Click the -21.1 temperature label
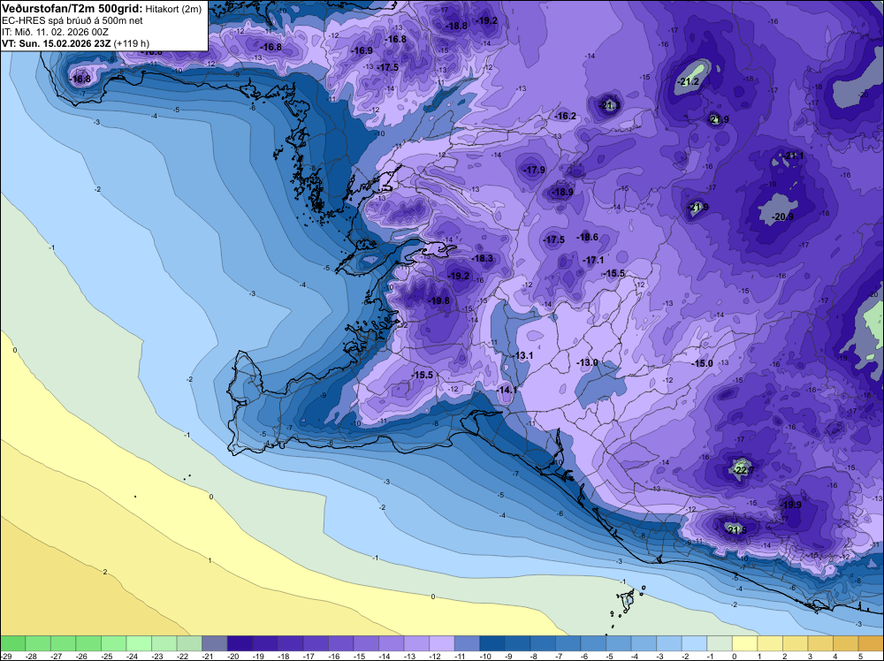The image size is (884, 661). (x=794, y=156)
